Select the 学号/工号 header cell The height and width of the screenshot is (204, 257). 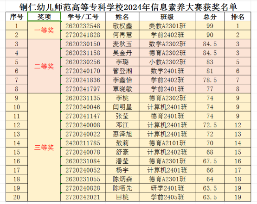click(x=83, y=17)
